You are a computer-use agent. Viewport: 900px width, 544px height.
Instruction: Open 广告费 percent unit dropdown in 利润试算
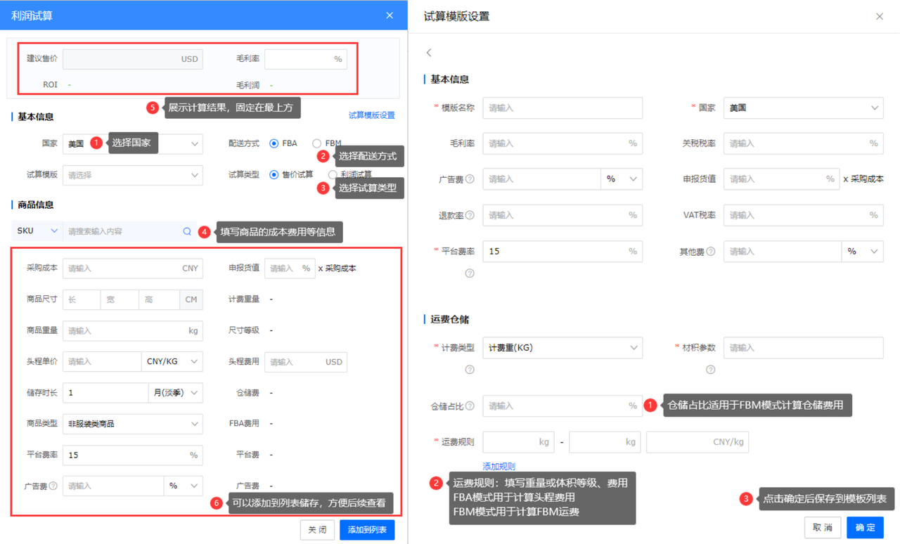click(x=184, y=486)
